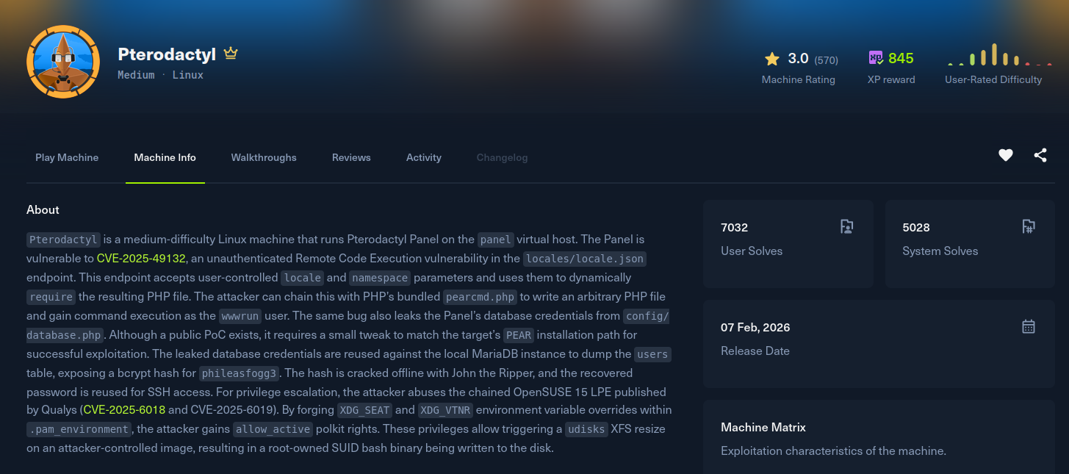Image resolution: width=1069 pixels, height=474 pixels.
Task: Click the Medium · Linux subtitle
Action: pos(160,75)
